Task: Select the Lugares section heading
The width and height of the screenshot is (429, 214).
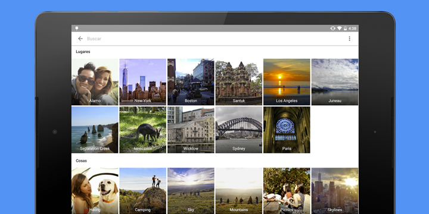Action: tap(83, 52)
